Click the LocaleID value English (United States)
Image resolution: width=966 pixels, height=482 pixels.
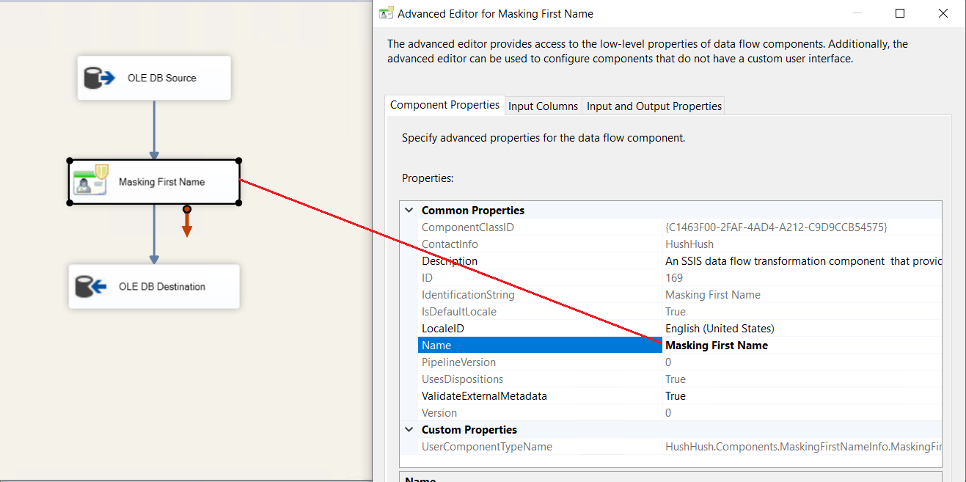pyautogui.click(x=719, y=329)
